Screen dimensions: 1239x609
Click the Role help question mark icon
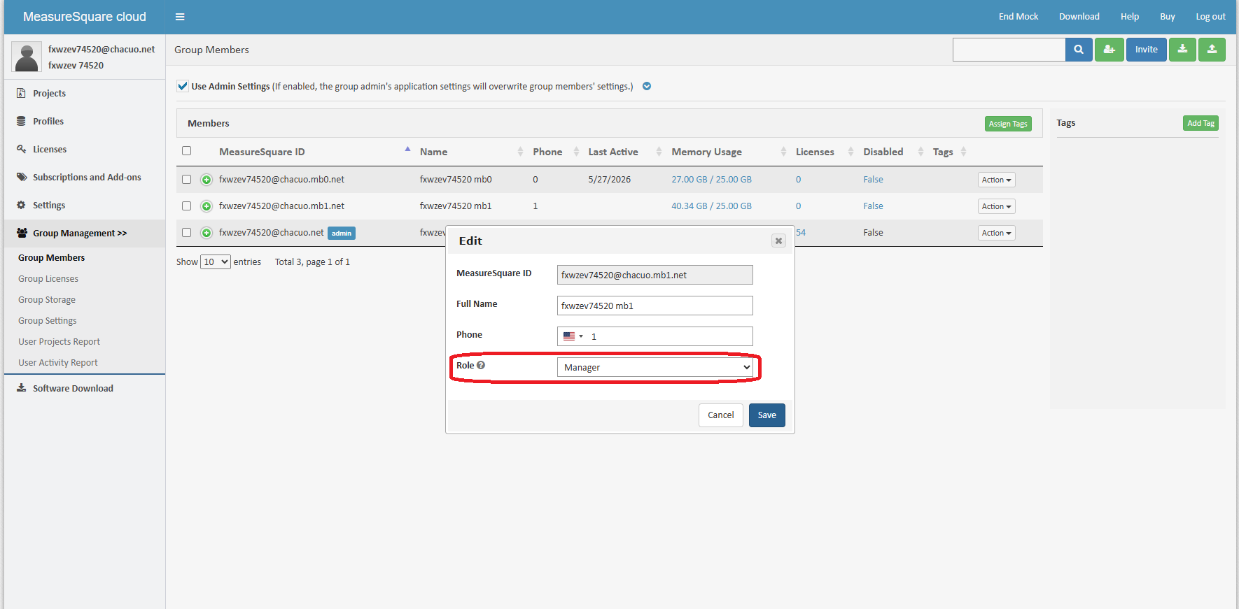click(x=481, y=365)
